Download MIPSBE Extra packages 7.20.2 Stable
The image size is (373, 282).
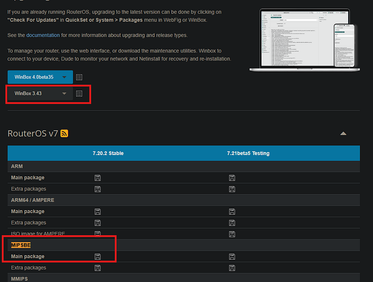(x=97, y=268)
